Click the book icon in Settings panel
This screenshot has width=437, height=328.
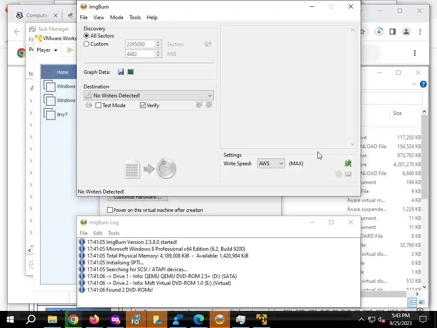tap(348, 174)
